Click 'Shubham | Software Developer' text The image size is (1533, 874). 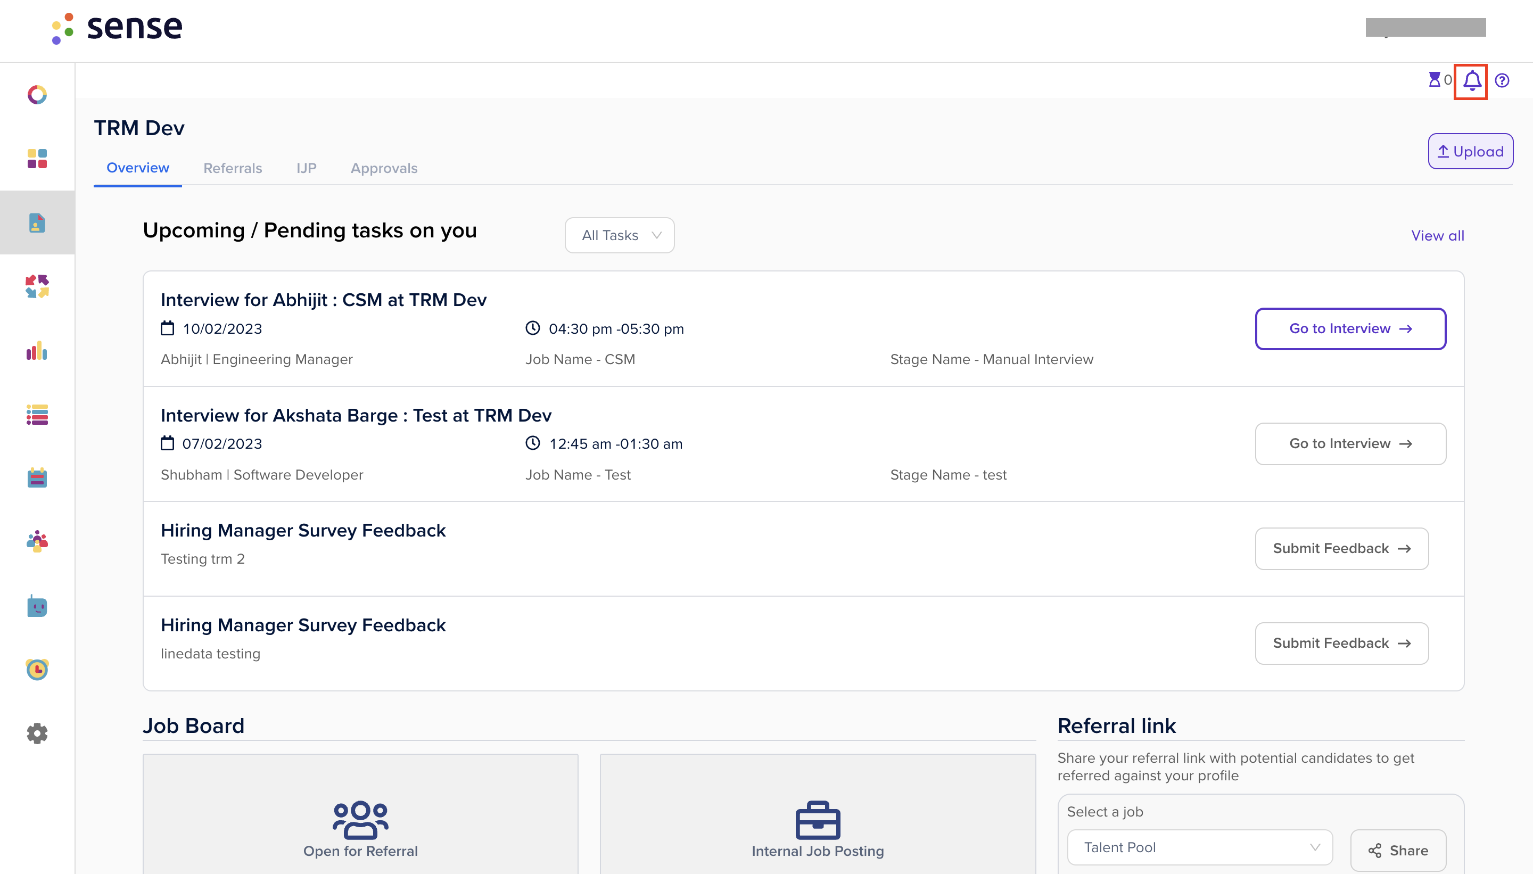click(x=262, y=475)
